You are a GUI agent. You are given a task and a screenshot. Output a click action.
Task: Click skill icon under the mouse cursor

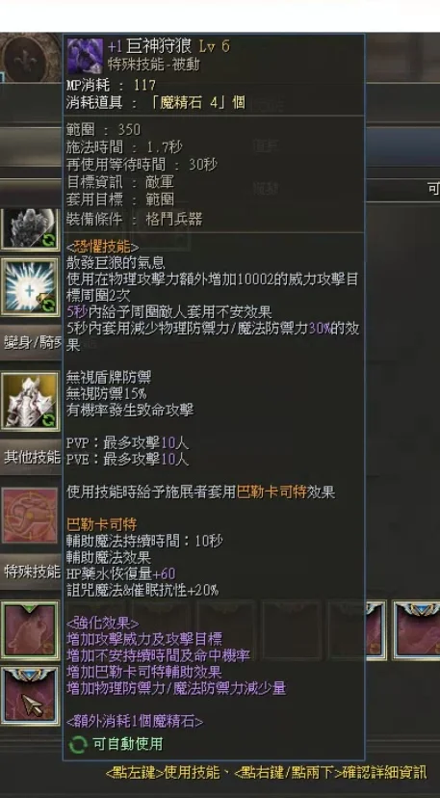pyautogui.click(x=30, y=695)
